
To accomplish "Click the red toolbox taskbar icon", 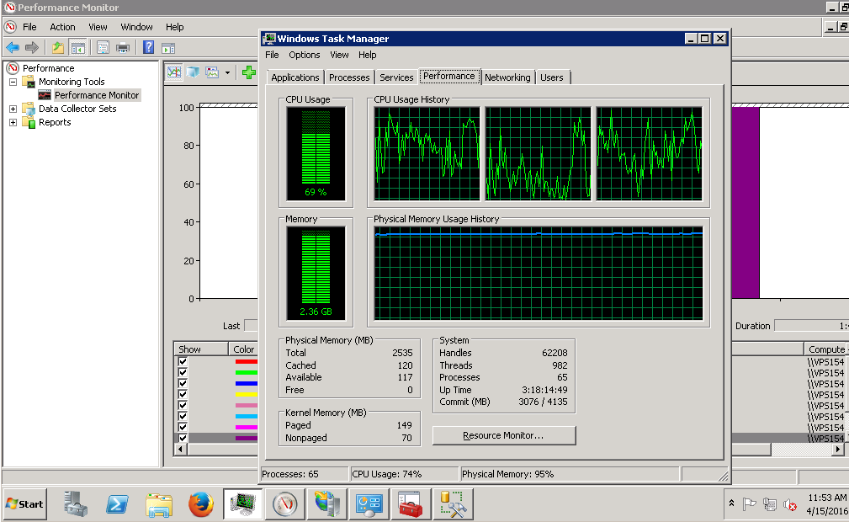I will (411, 504).
